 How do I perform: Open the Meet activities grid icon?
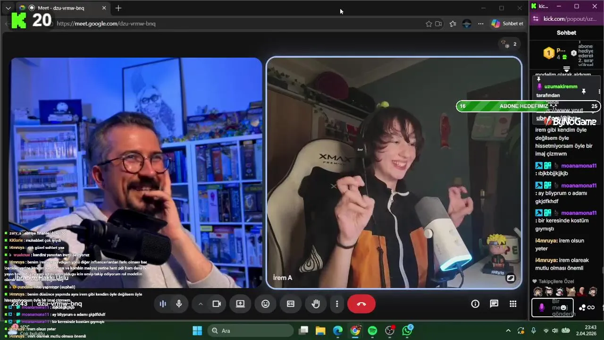(513, 304)
